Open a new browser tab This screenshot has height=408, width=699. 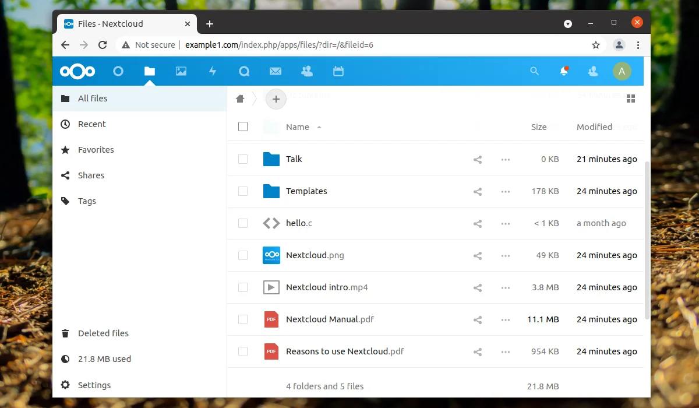(x=210, y=24)
